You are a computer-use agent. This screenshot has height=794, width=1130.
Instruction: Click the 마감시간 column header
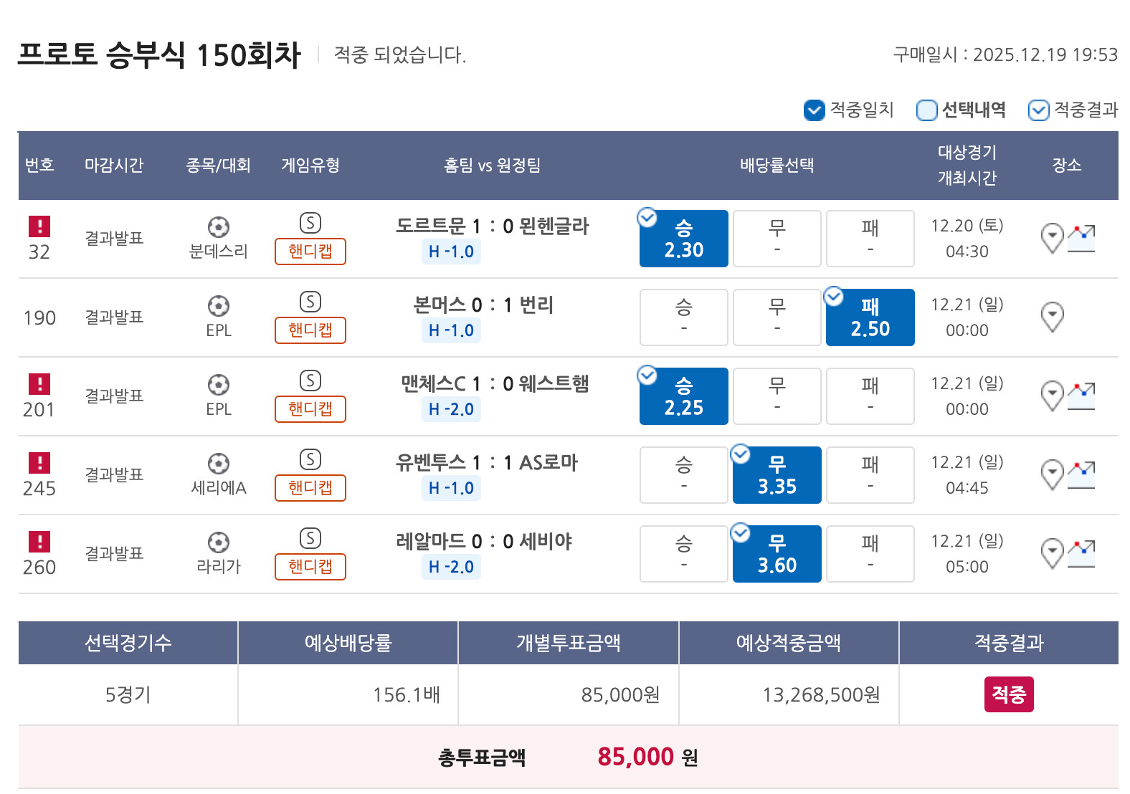(x=114, y=166)
